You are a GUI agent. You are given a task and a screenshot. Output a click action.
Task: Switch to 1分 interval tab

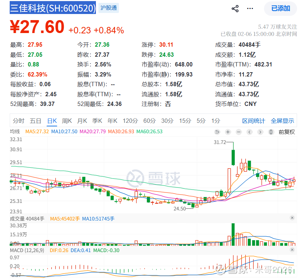tap(216, 121)
